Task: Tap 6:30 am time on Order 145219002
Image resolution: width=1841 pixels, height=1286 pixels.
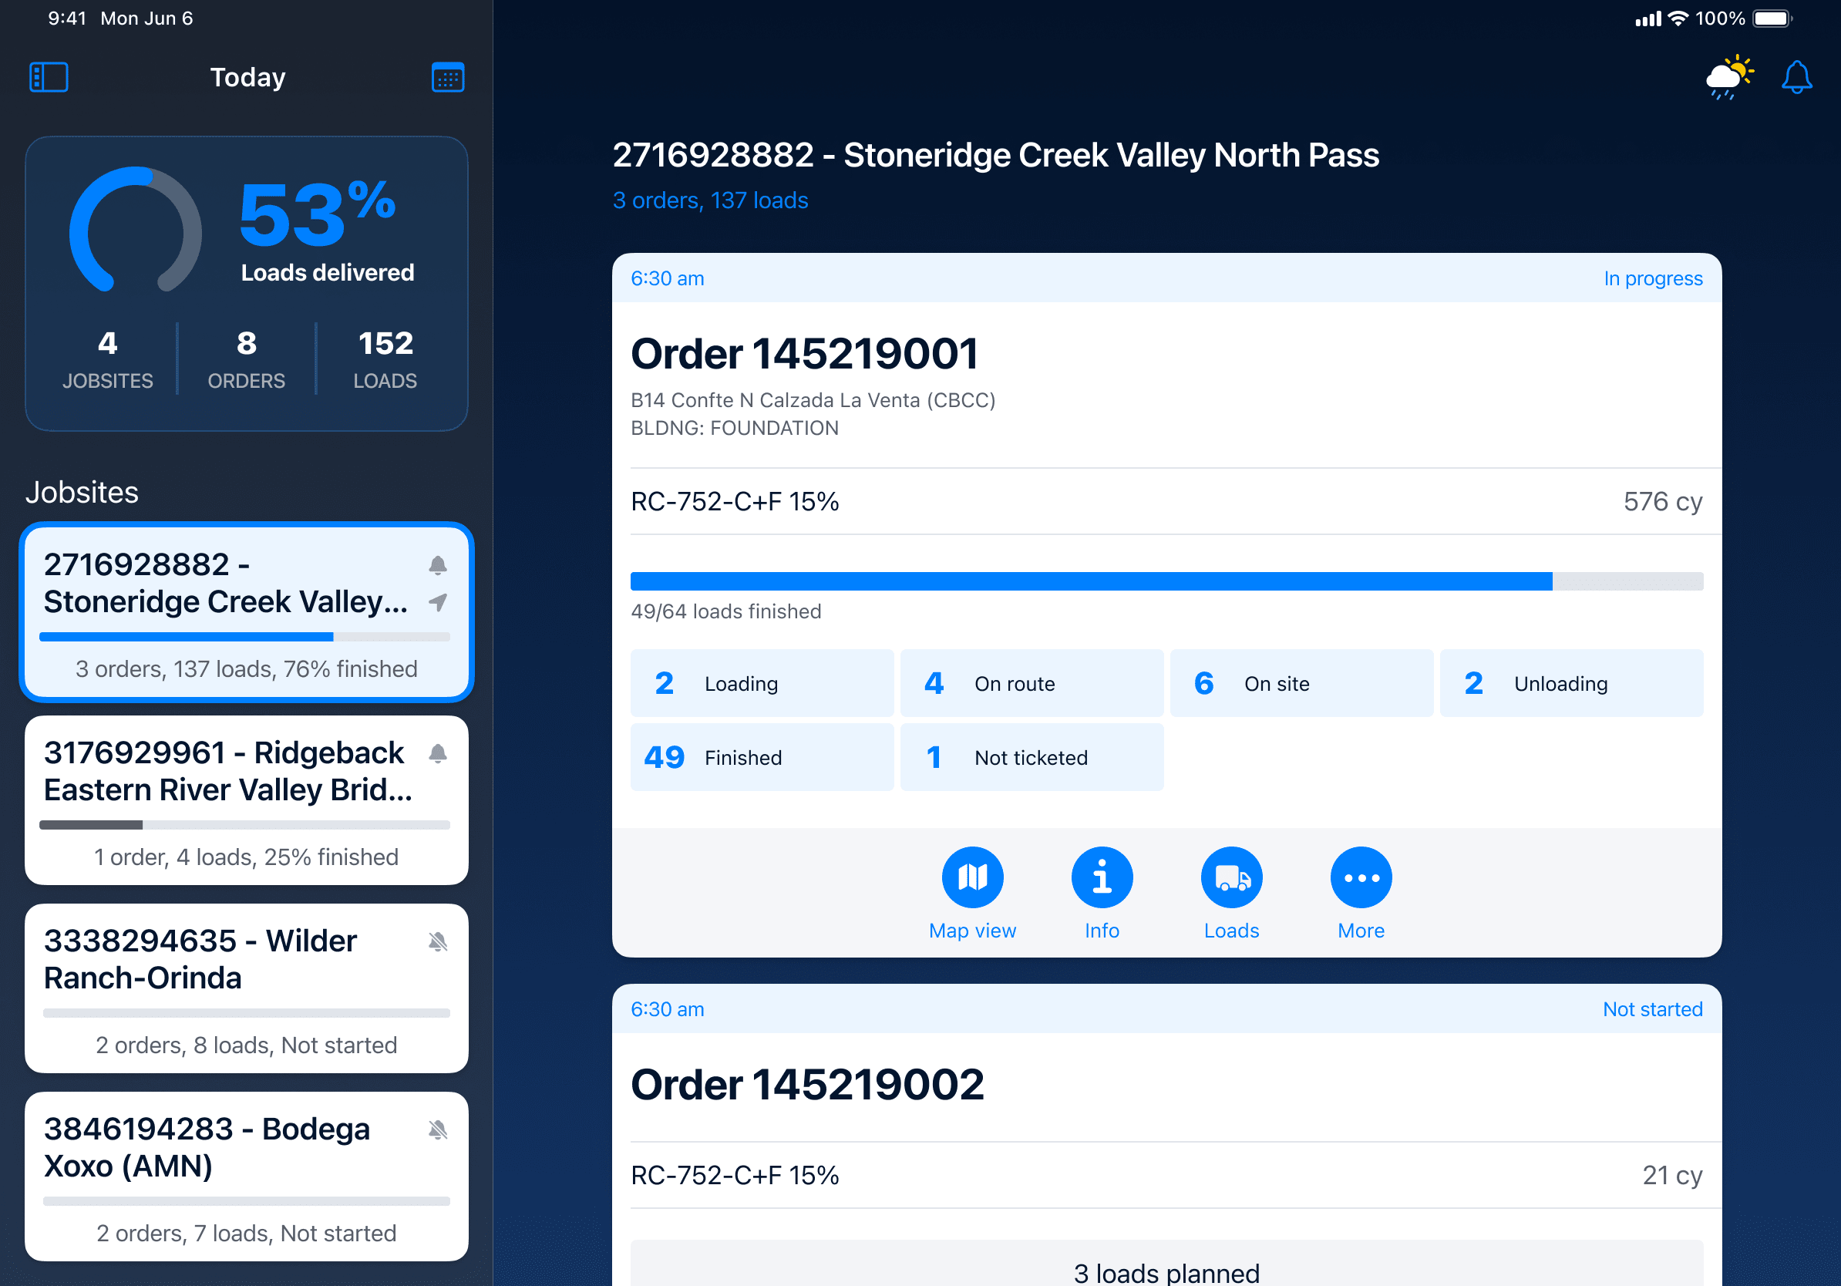Action: point(667,1009)
